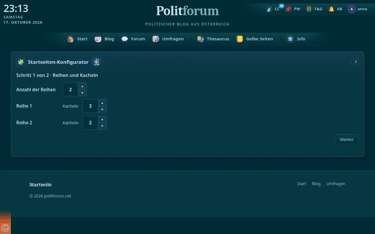Click the Umfragen bar chart icon
This screenshot has height=234, width=375.
156,39
